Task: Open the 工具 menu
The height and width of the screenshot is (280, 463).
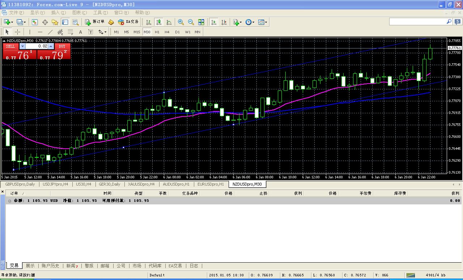Action: 100,13
